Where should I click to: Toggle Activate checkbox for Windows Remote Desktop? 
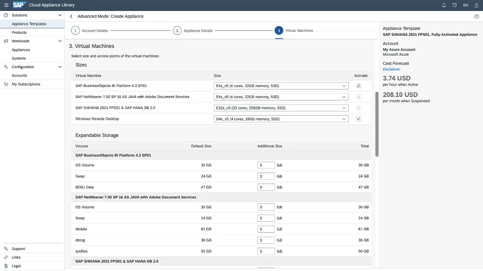pos(358,119)
